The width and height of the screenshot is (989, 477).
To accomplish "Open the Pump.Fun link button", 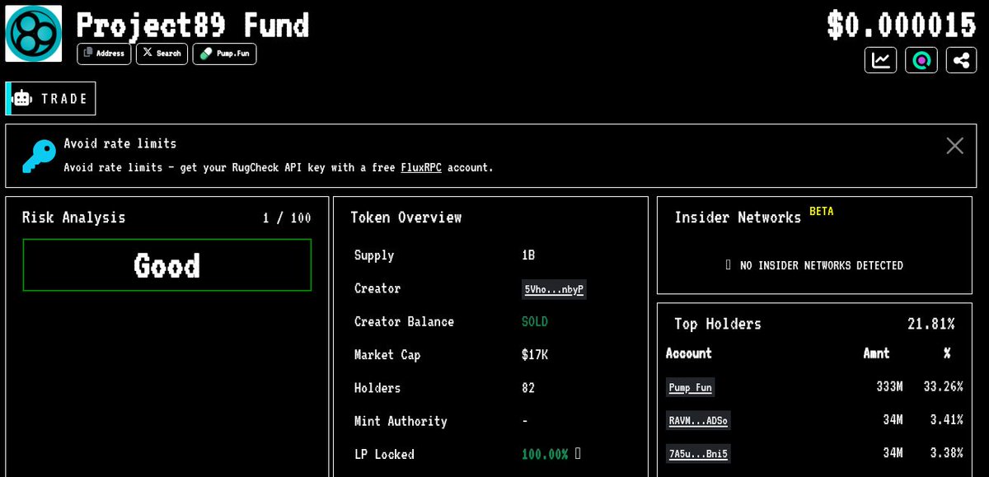I will click(224, 54).
